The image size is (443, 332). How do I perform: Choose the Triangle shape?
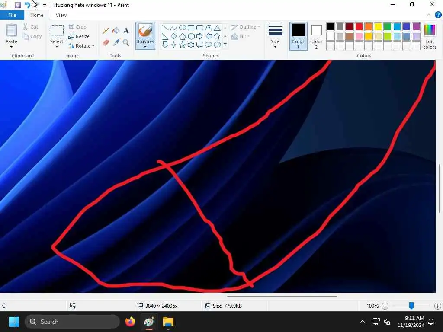pos(217,27)
